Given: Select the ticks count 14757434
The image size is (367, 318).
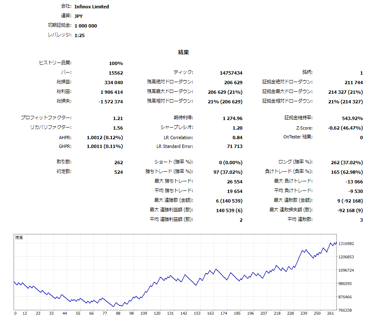Looking at the screenshot, I should (231, 73).
